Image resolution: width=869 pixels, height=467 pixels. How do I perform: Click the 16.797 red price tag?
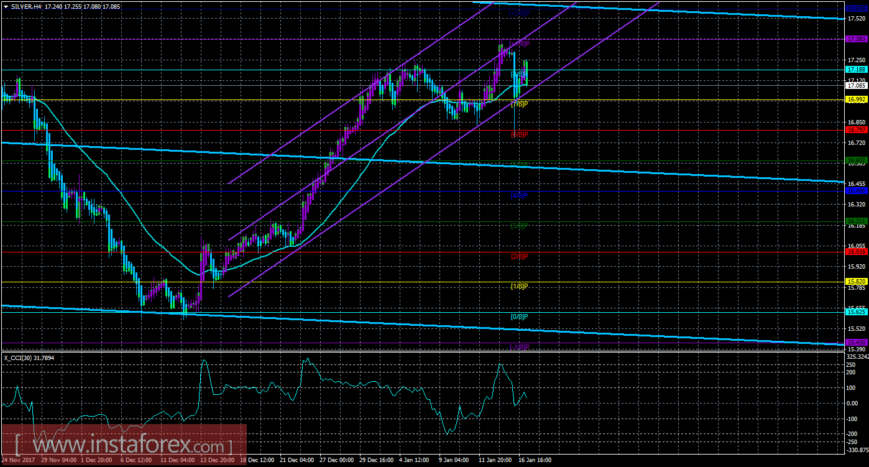click(x=857, y=130)
